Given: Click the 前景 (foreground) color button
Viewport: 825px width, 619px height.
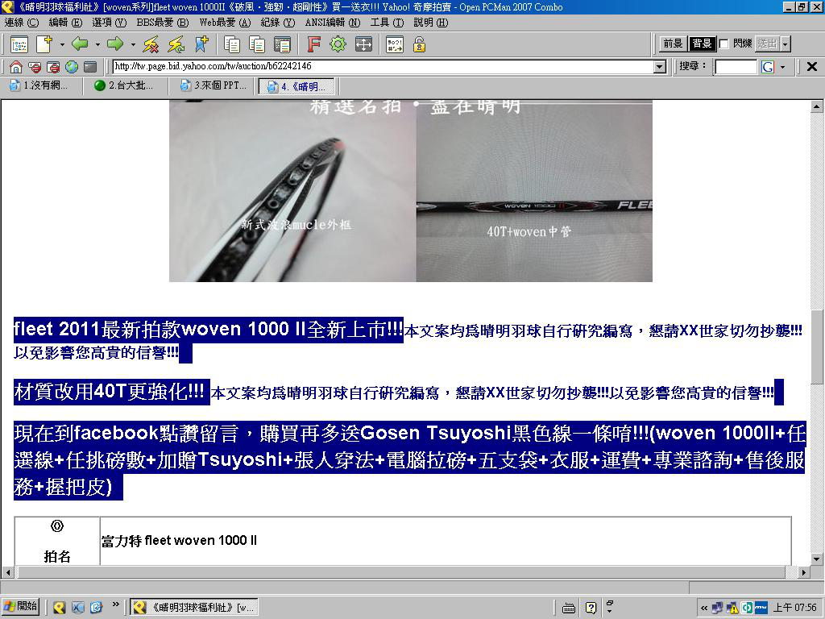Looking at the screenshot, I should (673, 44).
